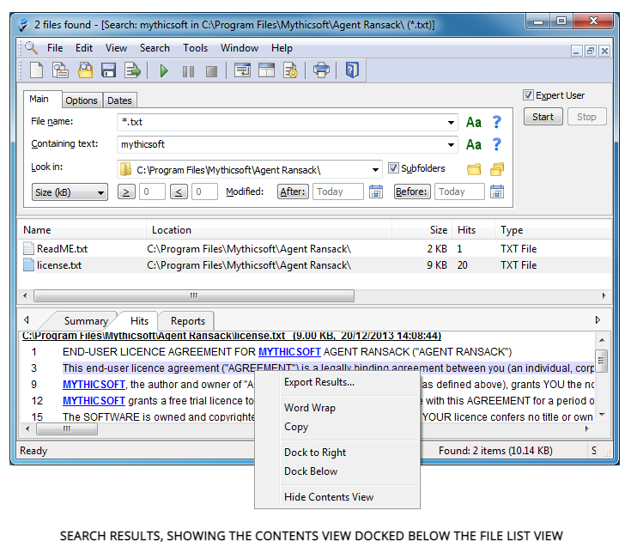
Task: Toggle case sensitivity Aa for Containing text
Action: [x=474, y=144]
